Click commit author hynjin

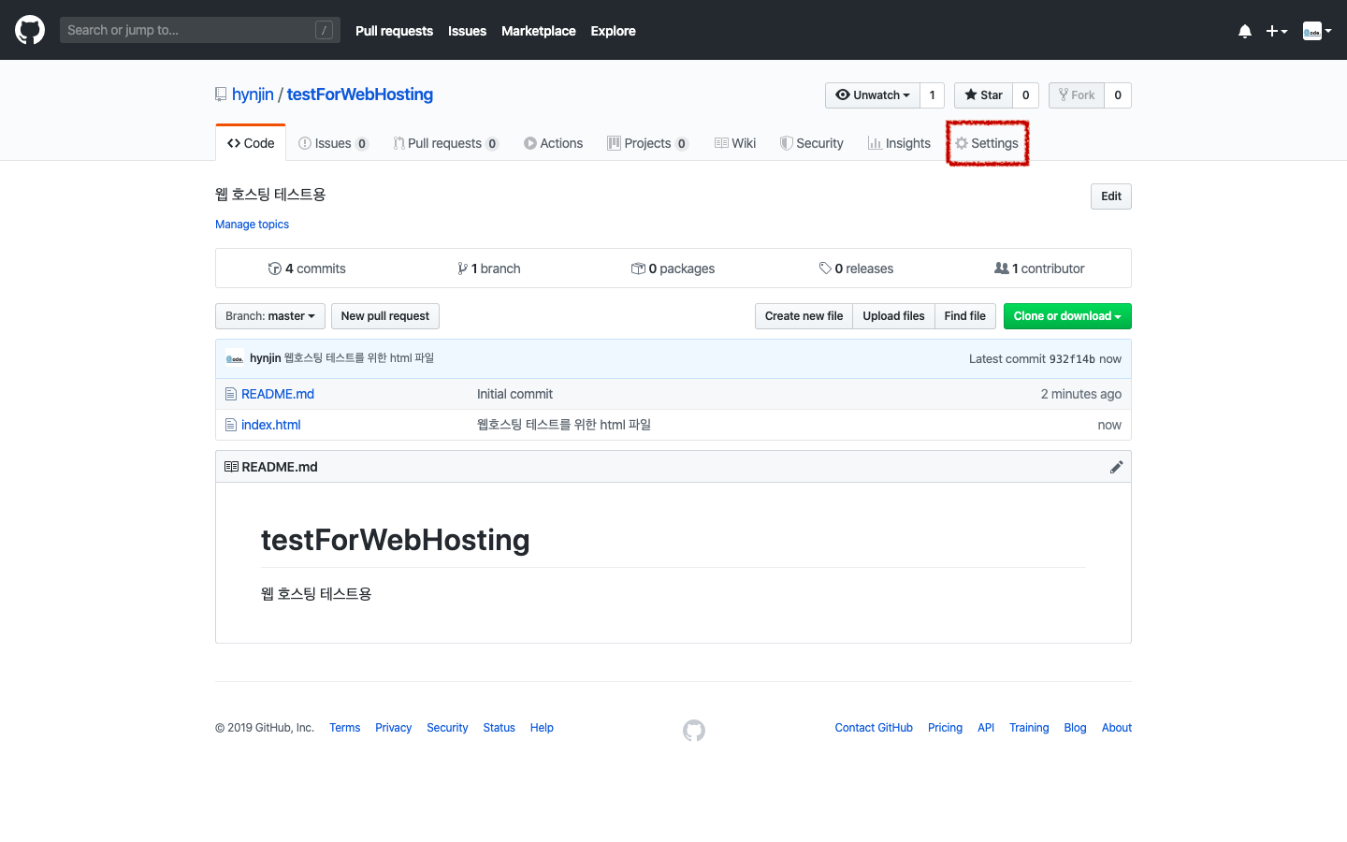[266, 358]
